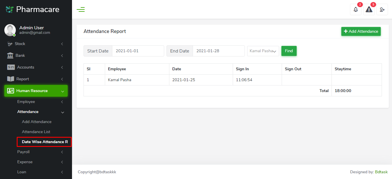This screenshot has height=179, width=392.
Task: Click the add user icon in header
Action: click(x=382, y=9)
